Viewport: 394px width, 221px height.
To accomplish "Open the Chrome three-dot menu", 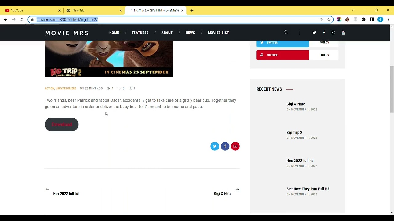I will pyautogui.click(x=388, y=20).
